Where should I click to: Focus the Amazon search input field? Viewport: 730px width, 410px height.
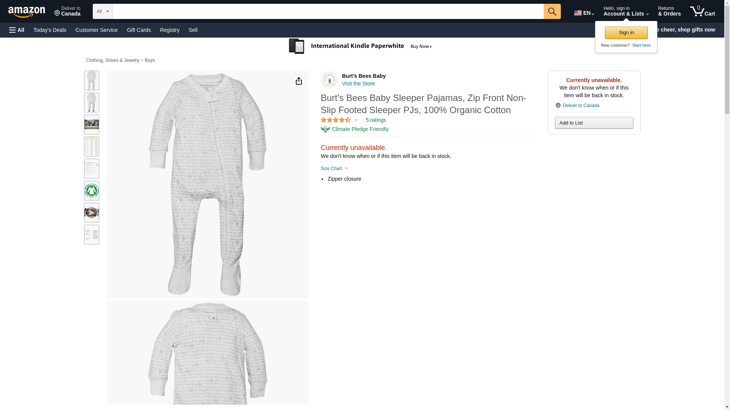[x=328, y=11]
